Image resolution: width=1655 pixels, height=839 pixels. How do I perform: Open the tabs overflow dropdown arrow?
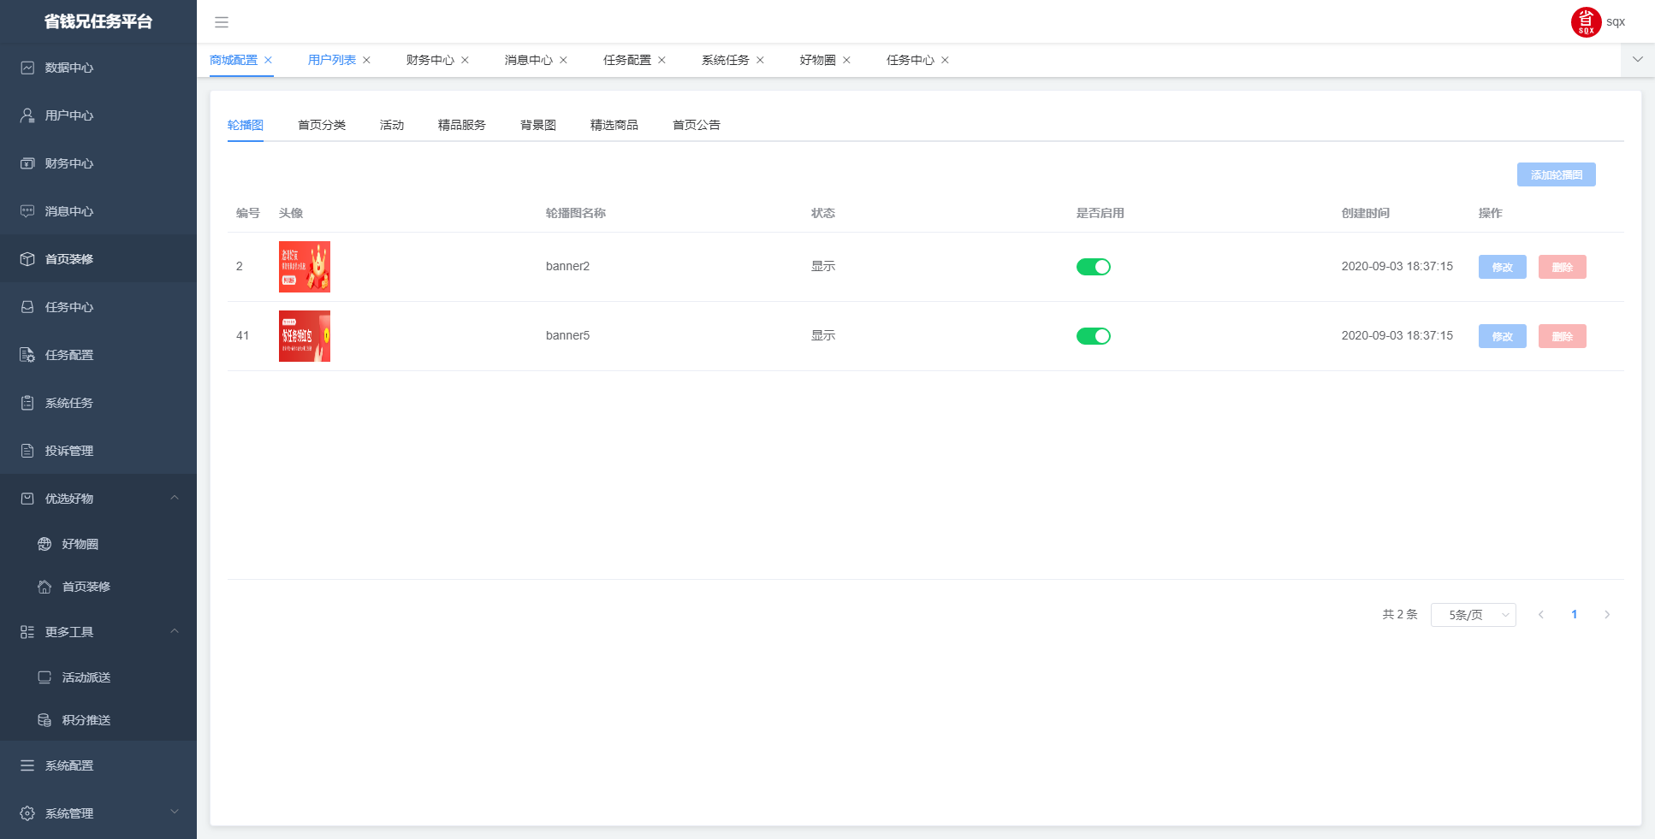coord(1637,60)
